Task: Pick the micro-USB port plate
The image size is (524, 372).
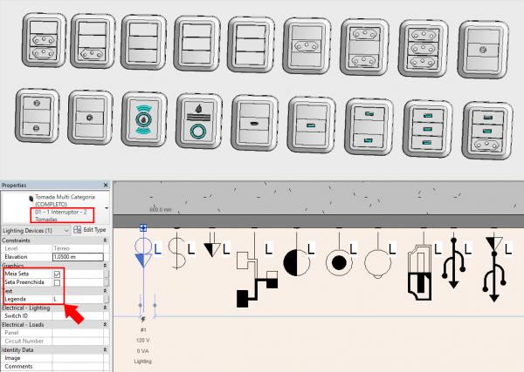Action: (254, 123)
